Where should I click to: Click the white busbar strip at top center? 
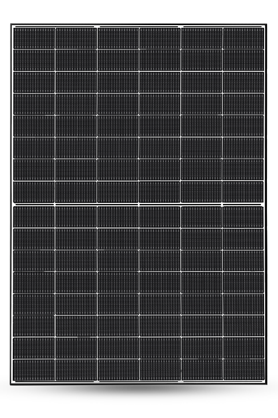pyautogui.click(x=138, y=27)
